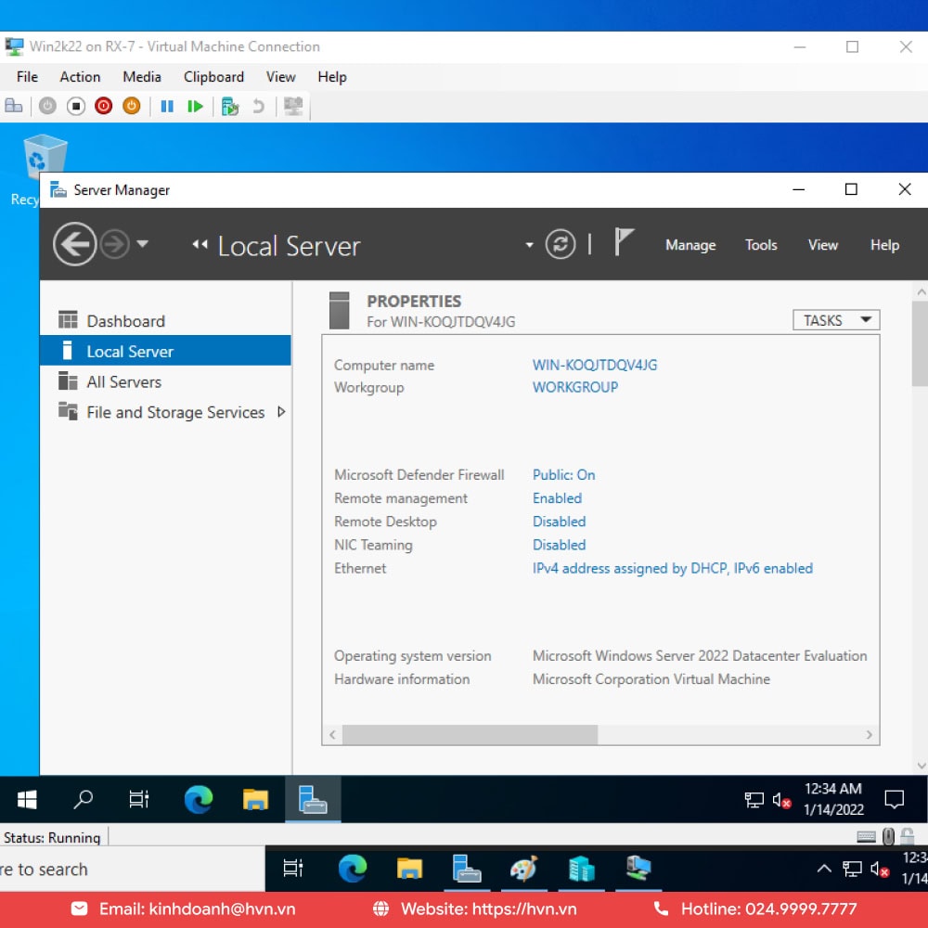The height and width of the screenshot is (928, 928).
Task: Click Firewall 'Public: On' link
Action: 563,474
